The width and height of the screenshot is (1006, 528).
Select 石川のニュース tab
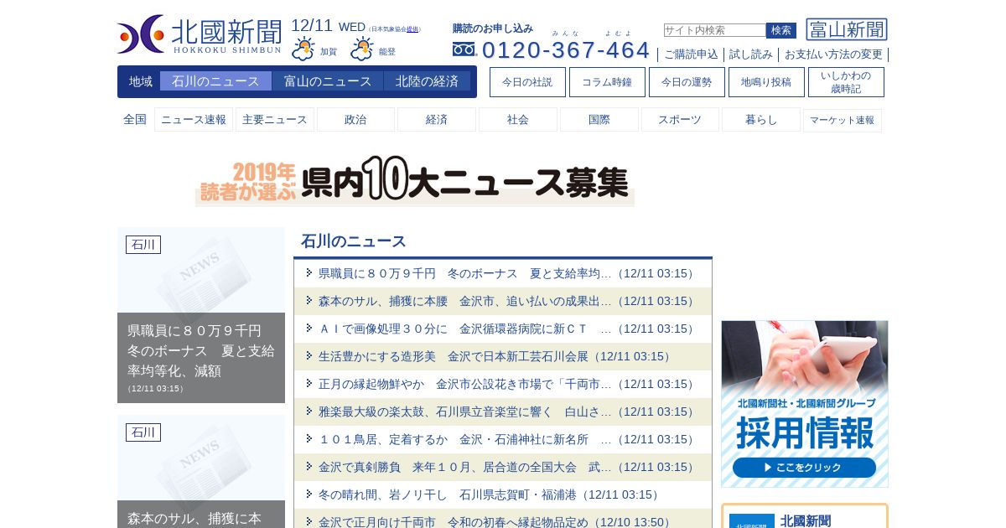coord(215,81)
